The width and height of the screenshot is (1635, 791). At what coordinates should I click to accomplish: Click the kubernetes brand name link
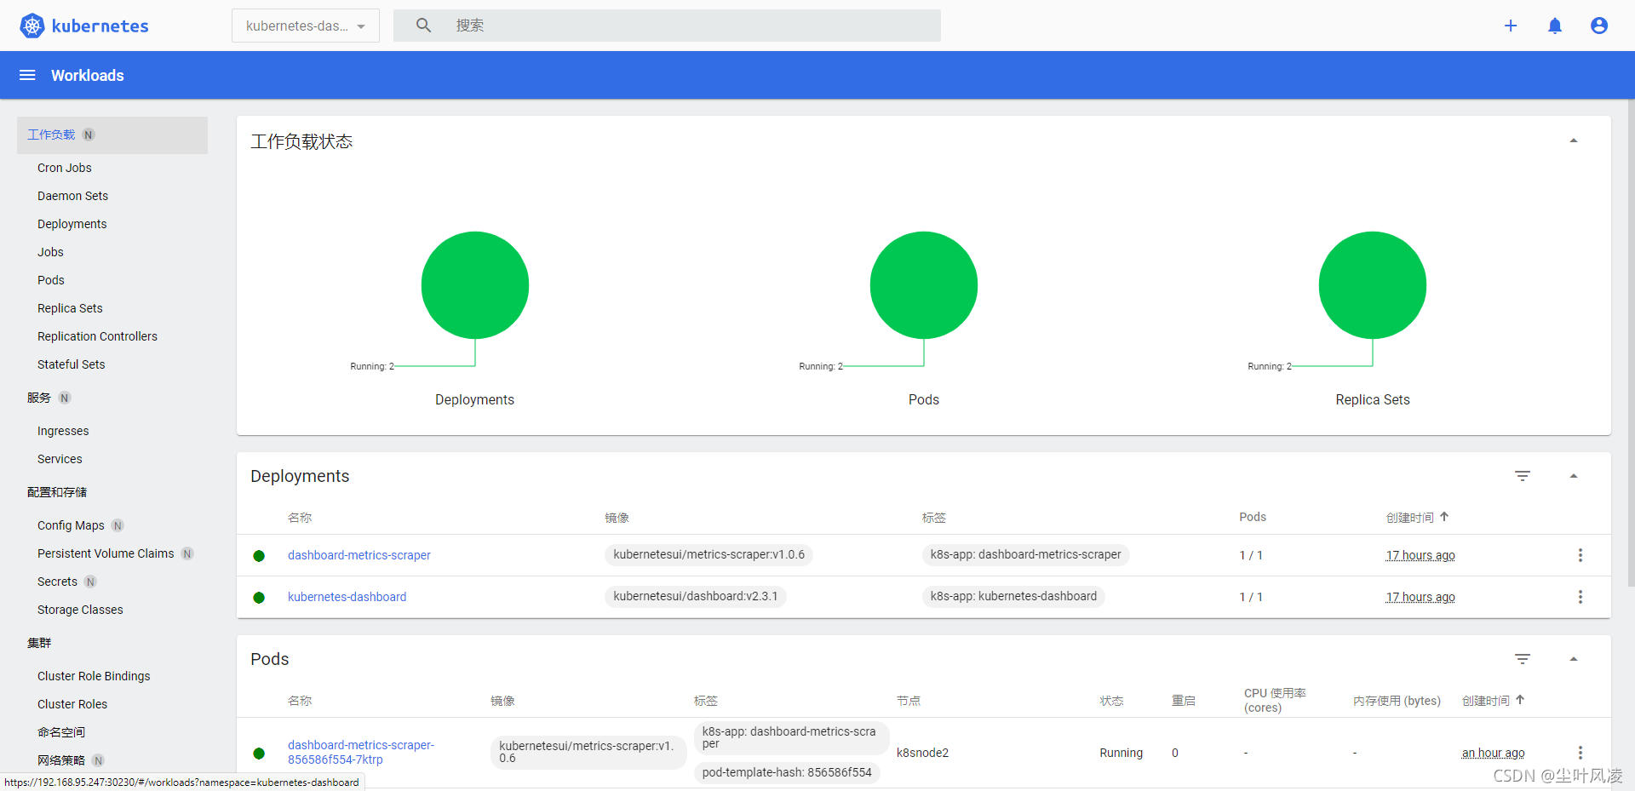pos(100,26)
